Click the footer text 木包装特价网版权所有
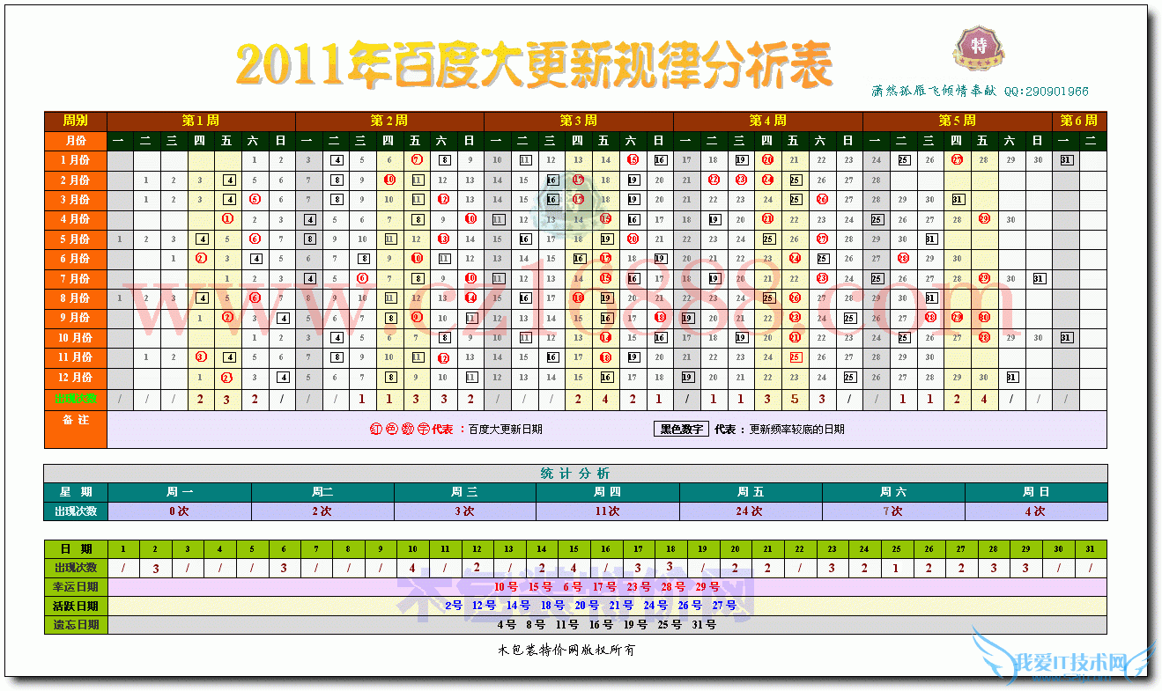Viewport: 1162px width, 691px height. point(566,651)
